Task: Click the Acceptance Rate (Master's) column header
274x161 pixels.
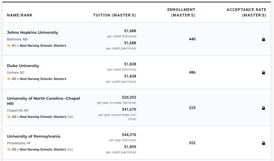Action: (x=247, y=12)
